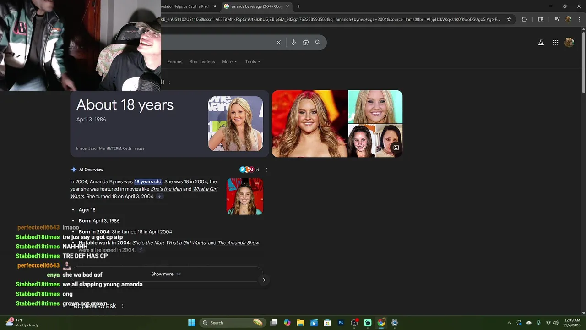Switch to the Chrome taskbar icon

pos(381,323)
